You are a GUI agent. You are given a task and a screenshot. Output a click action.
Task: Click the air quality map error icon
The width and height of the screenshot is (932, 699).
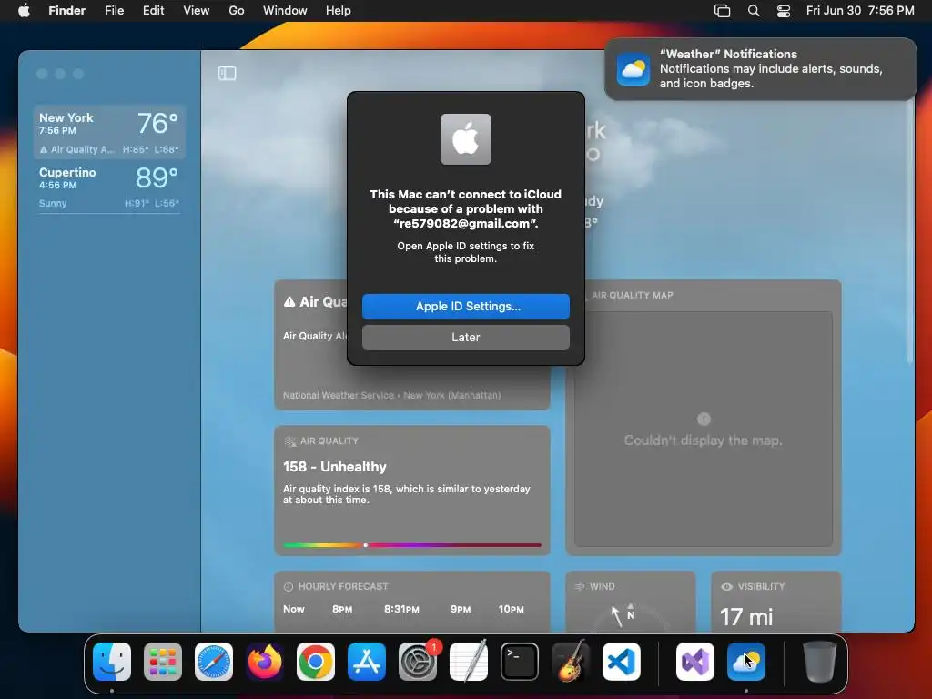click(704, 419)
